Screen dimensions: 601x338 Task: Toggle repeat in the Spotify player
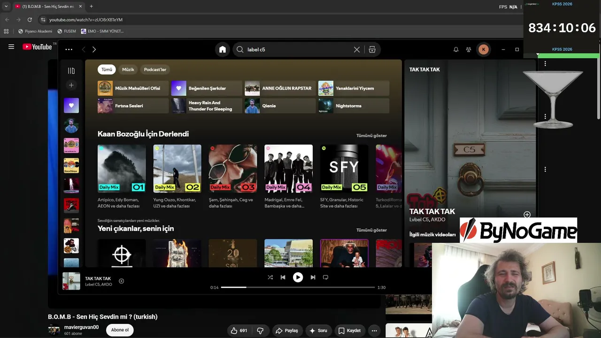tap(325, 277)
